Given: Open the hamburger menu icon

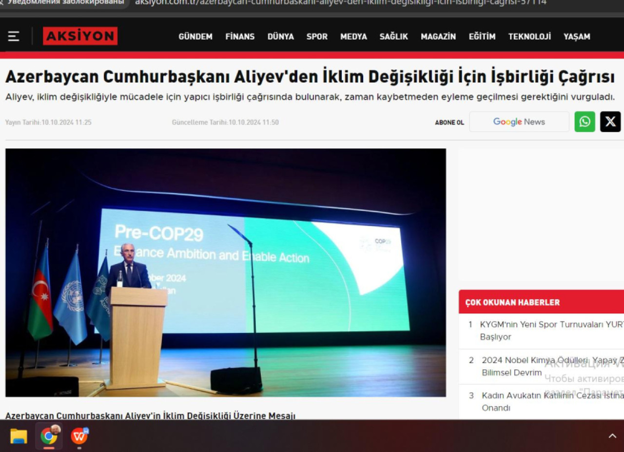Looking at the screenshot, I should click(14, 36).
